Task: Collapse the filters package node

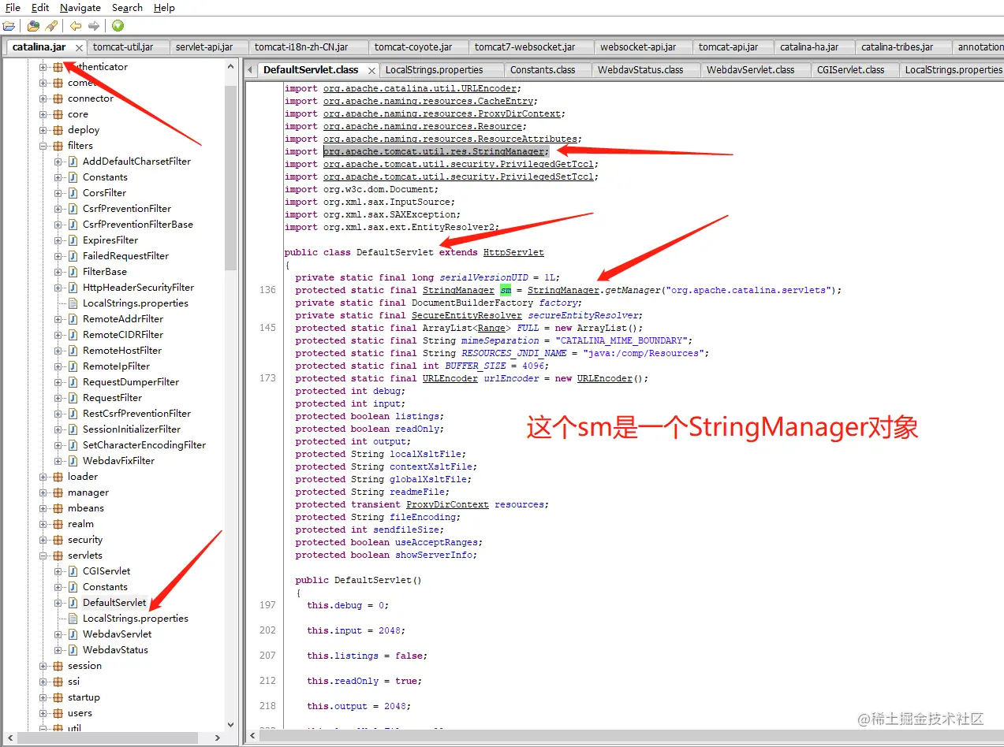Action: click(x=43, y=146)
